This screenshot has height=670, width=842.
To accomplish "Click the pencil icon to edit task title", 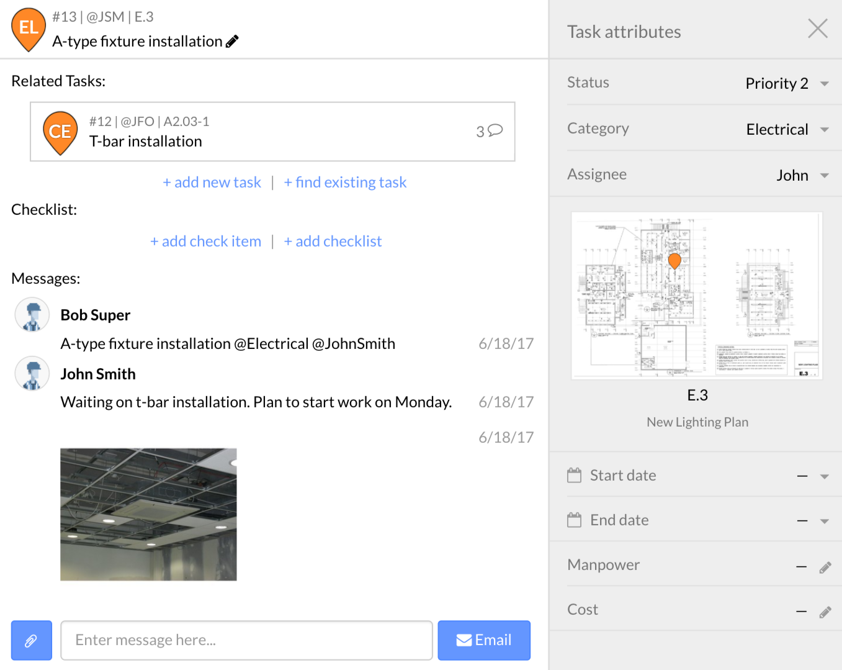I will point(232,42).
